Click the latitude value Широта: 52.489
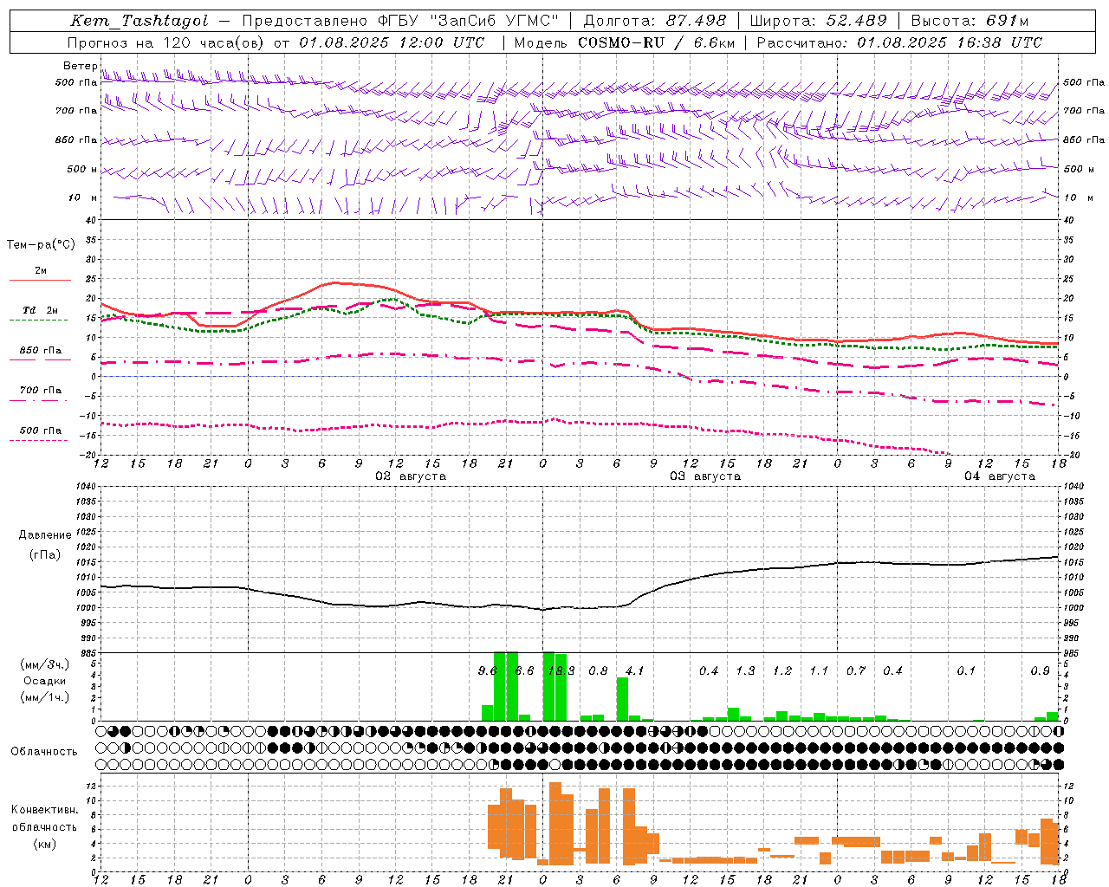This screenshot has height=887, width=1109. (x=819, y=21)
